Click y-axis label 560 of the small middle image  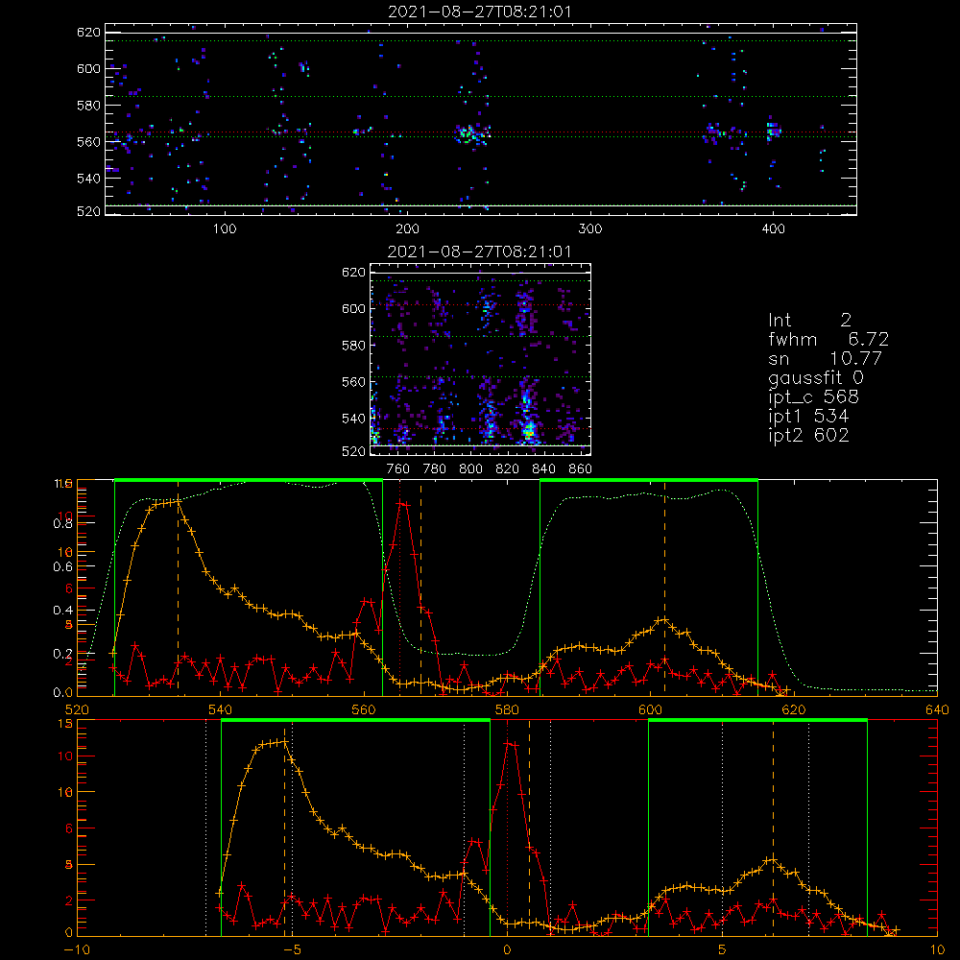354,382
